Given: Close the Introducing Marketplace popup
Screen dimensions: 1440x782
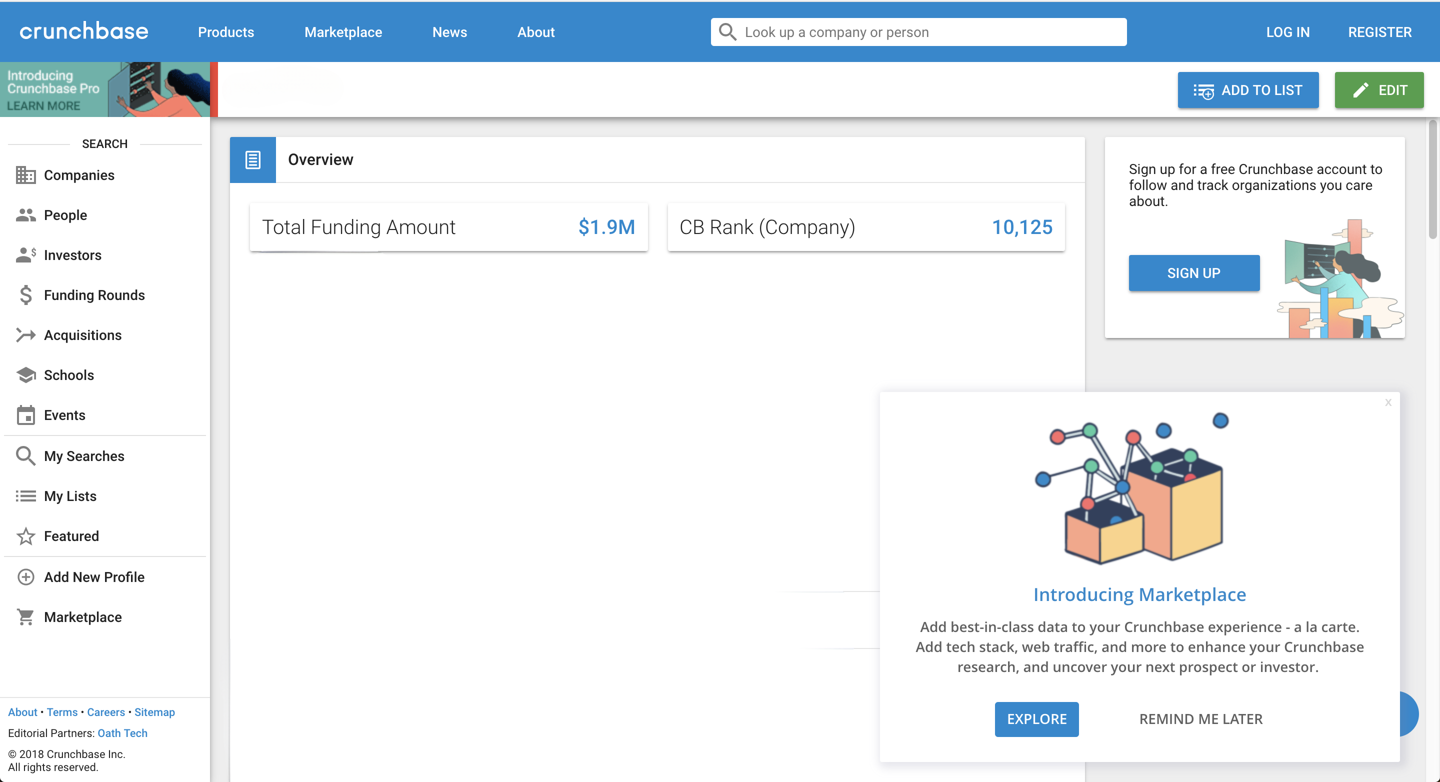Looking at the screenshot, I should coord(1388,402).
